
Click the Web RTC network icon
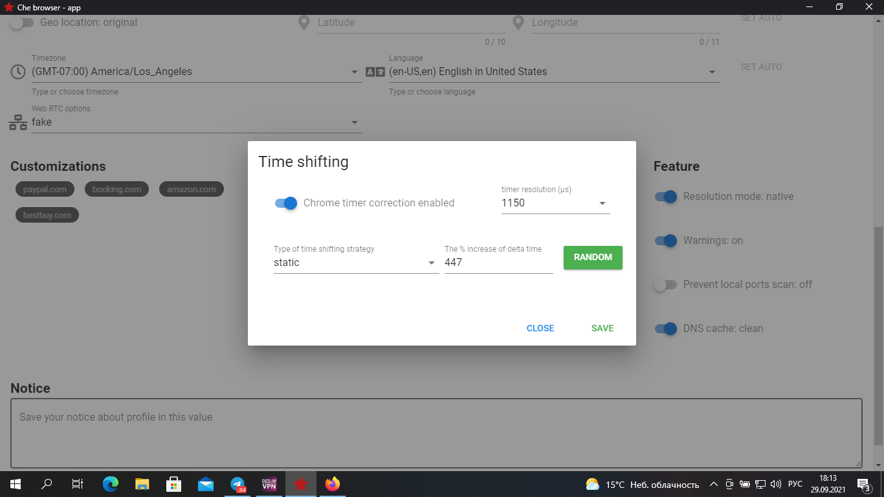point(18,122)
